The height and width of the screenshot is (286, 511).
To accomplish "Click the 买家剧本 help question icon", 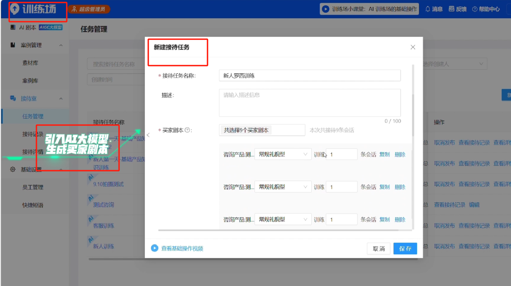I will coord(187,130).
